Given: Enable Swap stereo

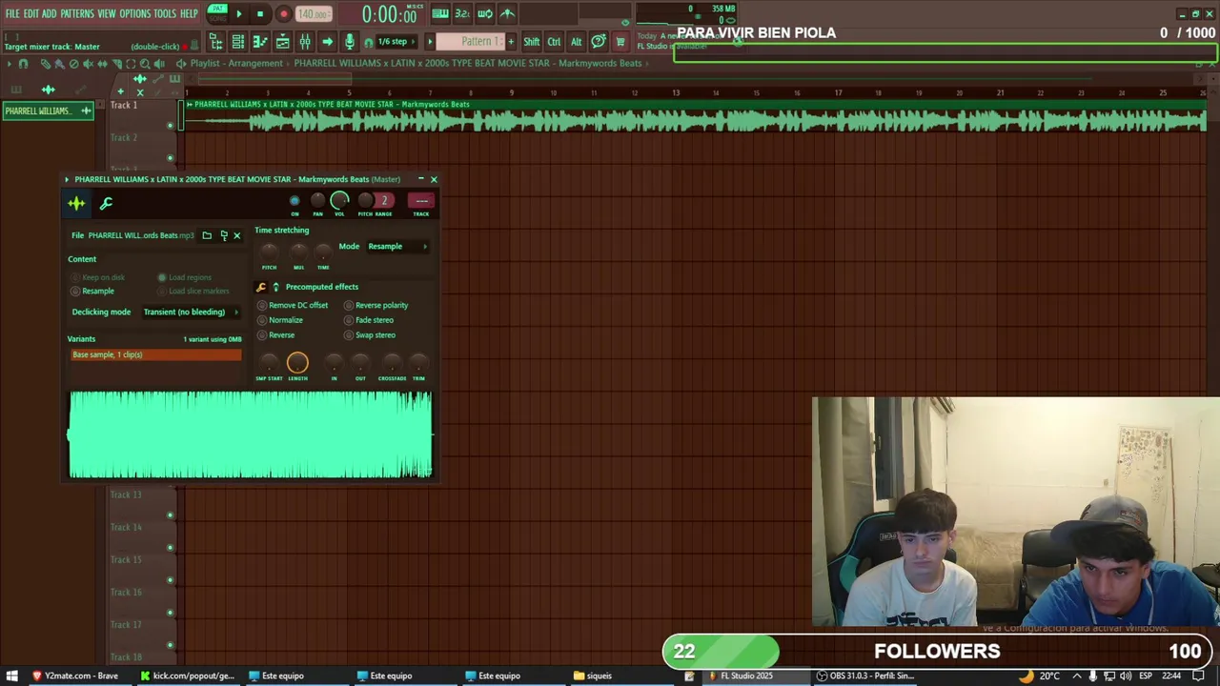Looking at the screenshot, I should coord(370,335).
